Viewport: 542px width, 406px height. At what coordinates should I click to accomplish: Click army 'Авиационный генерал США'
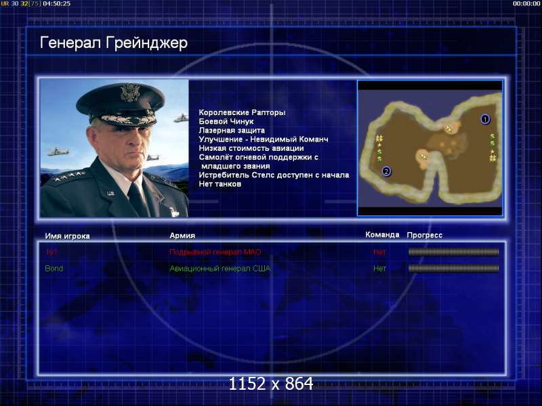220,268
